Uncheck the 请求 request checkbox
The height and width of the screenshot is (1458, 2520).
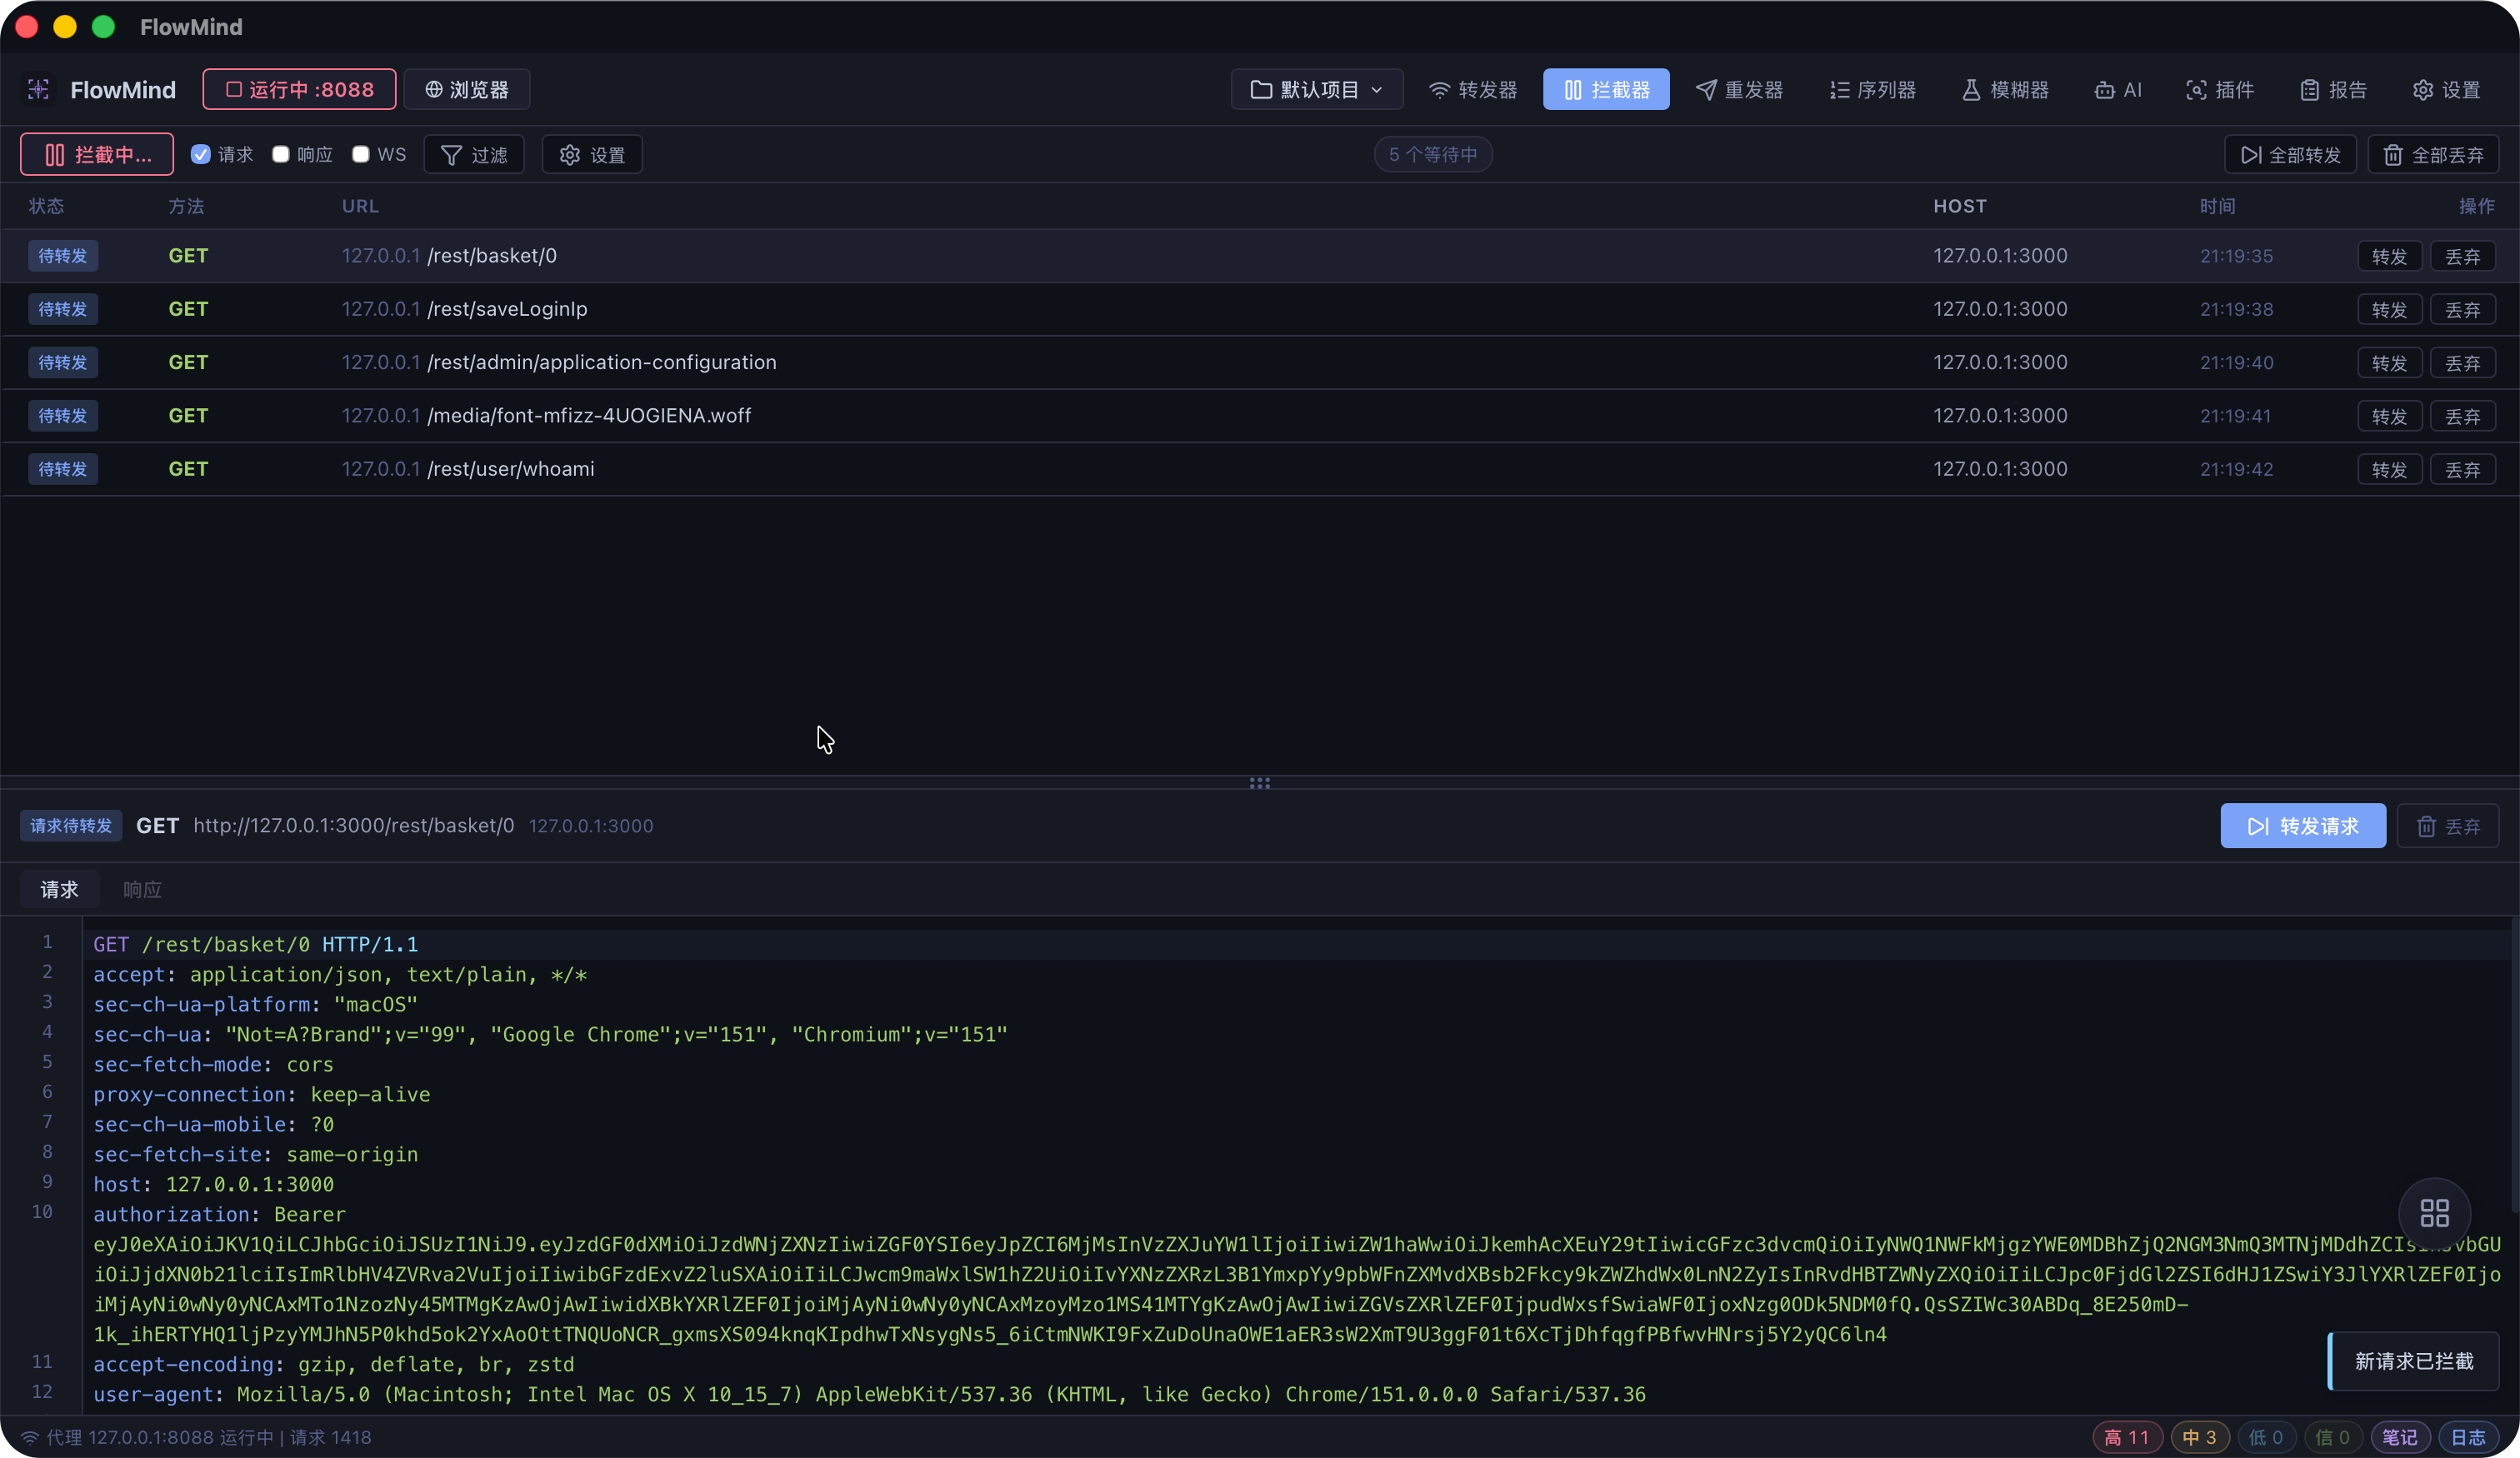tap(201, 155)
